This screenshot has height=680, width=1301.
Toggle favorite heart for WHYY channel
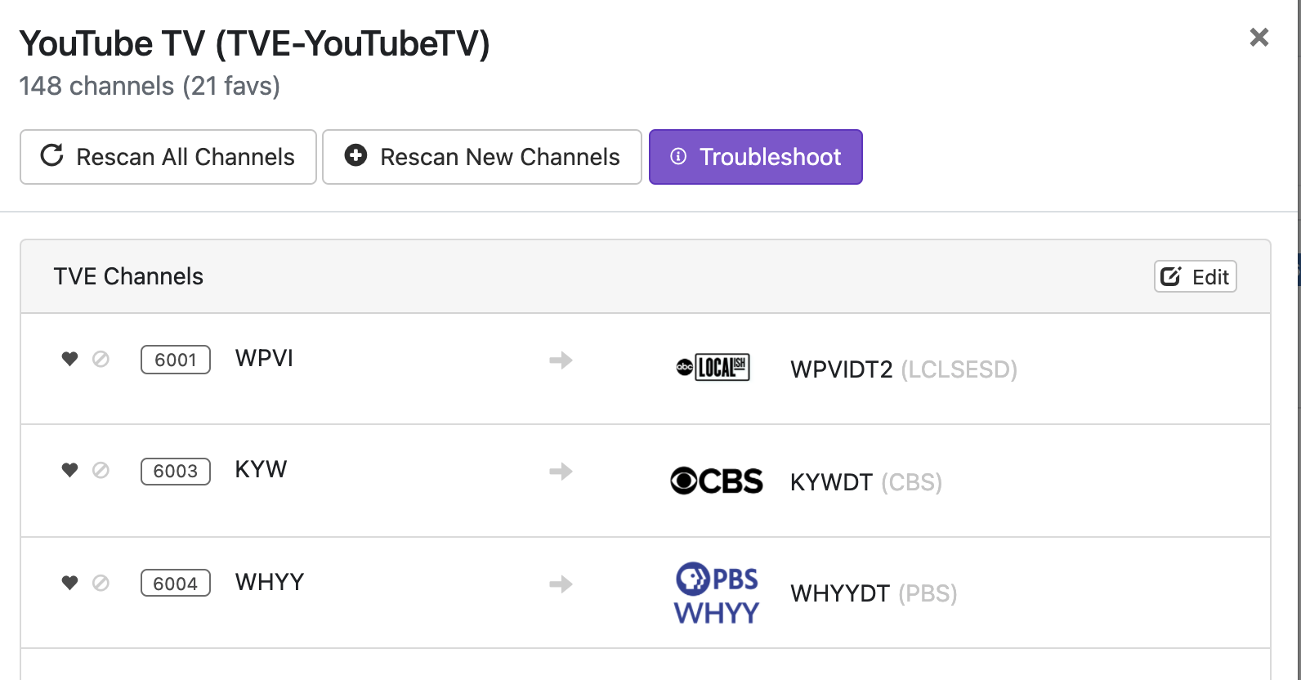[x=69, y=583]
